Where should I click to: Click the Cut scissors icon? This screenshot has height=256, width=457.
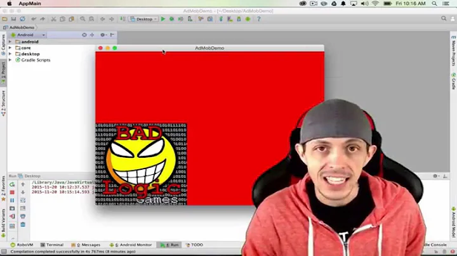53,19
